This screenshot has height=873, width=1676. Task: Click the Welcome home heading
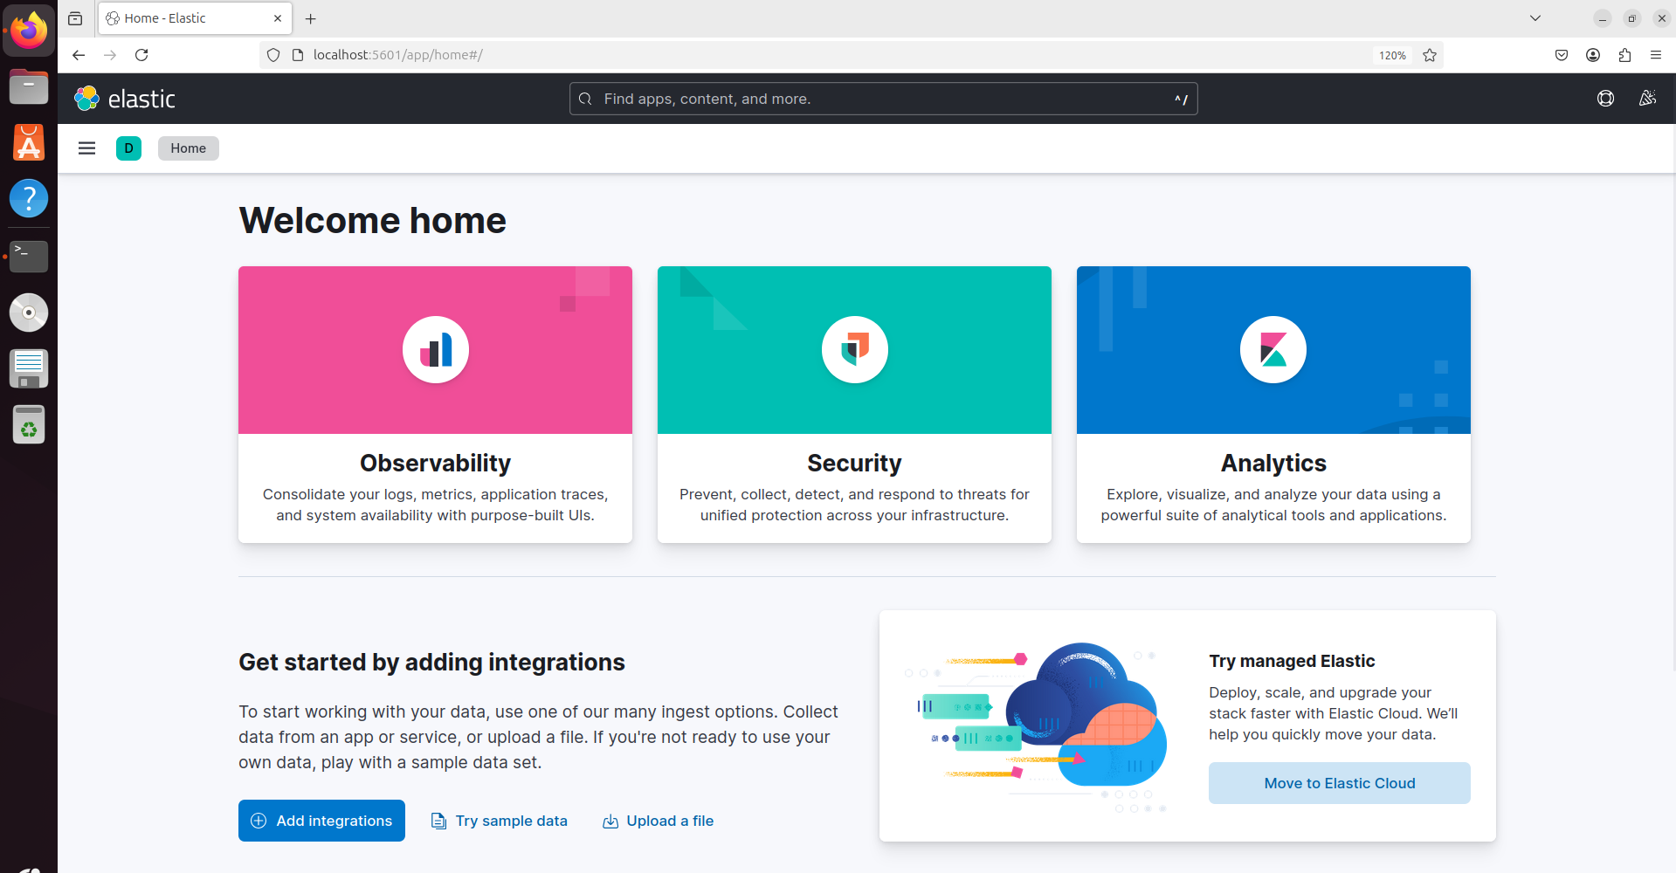[x=373, y=220]
